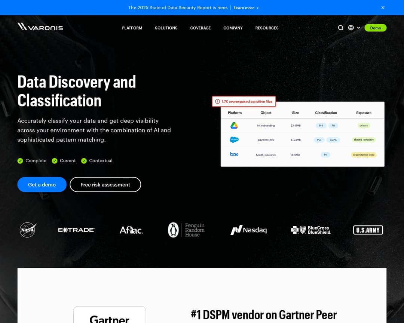
Task: Open the search icon
Action: [341, 28]
